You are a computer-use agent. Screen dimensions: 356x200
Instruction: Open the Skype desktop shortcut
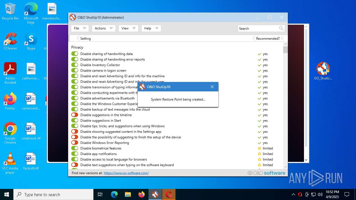[31, 41]
